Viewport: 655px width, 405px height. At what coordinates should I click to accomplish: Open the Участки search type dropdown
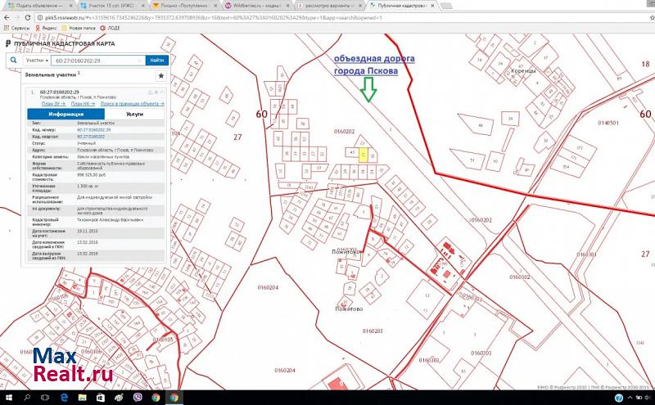coord(36,60)
